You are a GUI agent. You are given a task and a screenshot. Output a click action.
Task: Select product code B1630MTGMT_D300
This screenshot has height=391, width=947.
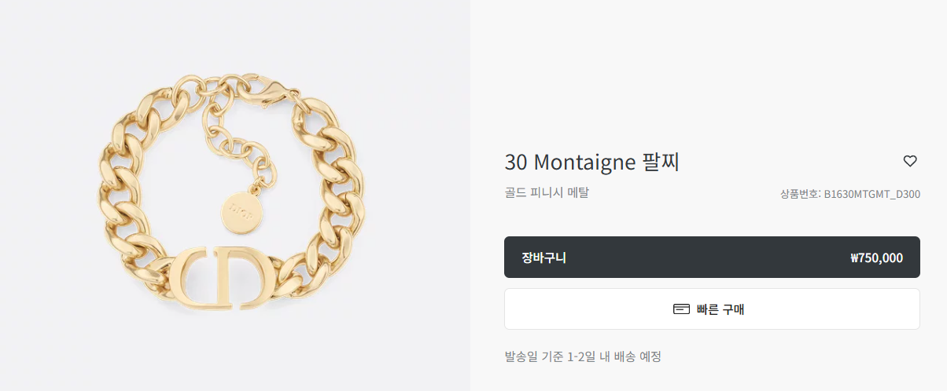(x=872, y=194)
